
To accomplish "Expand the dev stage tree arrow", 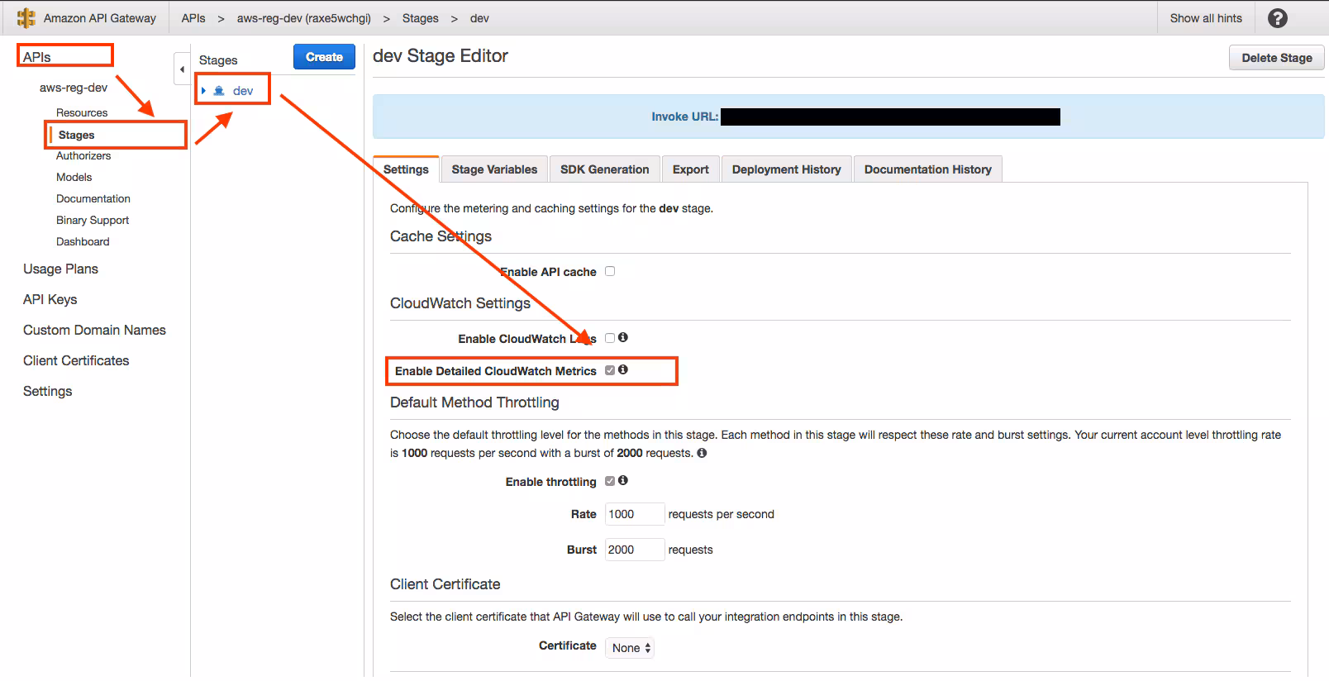I will point(203,91).
